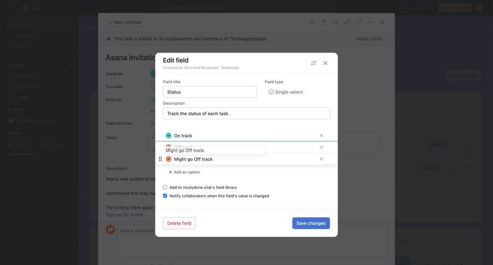Copy task link with the link icon
This screenshot has width=493, height=265.
(x=347, y=22)
